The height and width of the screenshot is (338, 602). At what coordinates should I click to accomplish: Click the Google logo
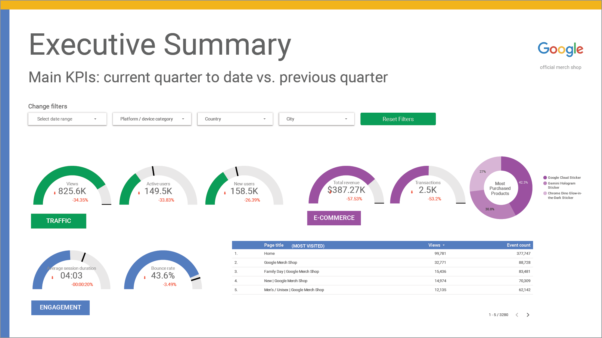560,49
